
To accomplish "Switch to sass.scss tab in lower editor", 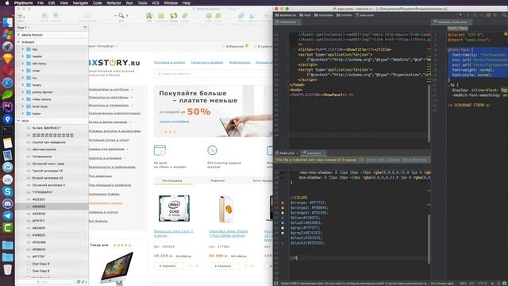I will [x=314, y=153].
